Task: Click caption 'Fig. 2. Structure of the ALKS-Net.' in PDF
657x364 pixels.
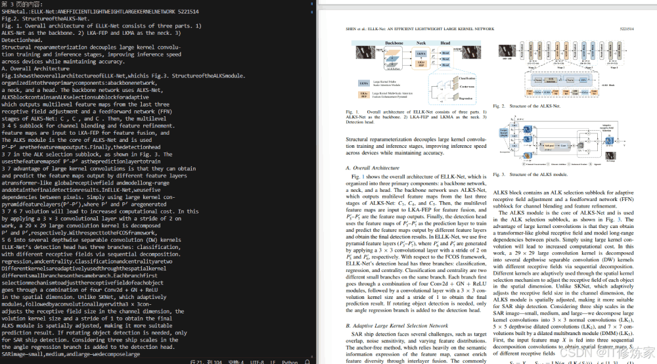Action: [526, 106]
